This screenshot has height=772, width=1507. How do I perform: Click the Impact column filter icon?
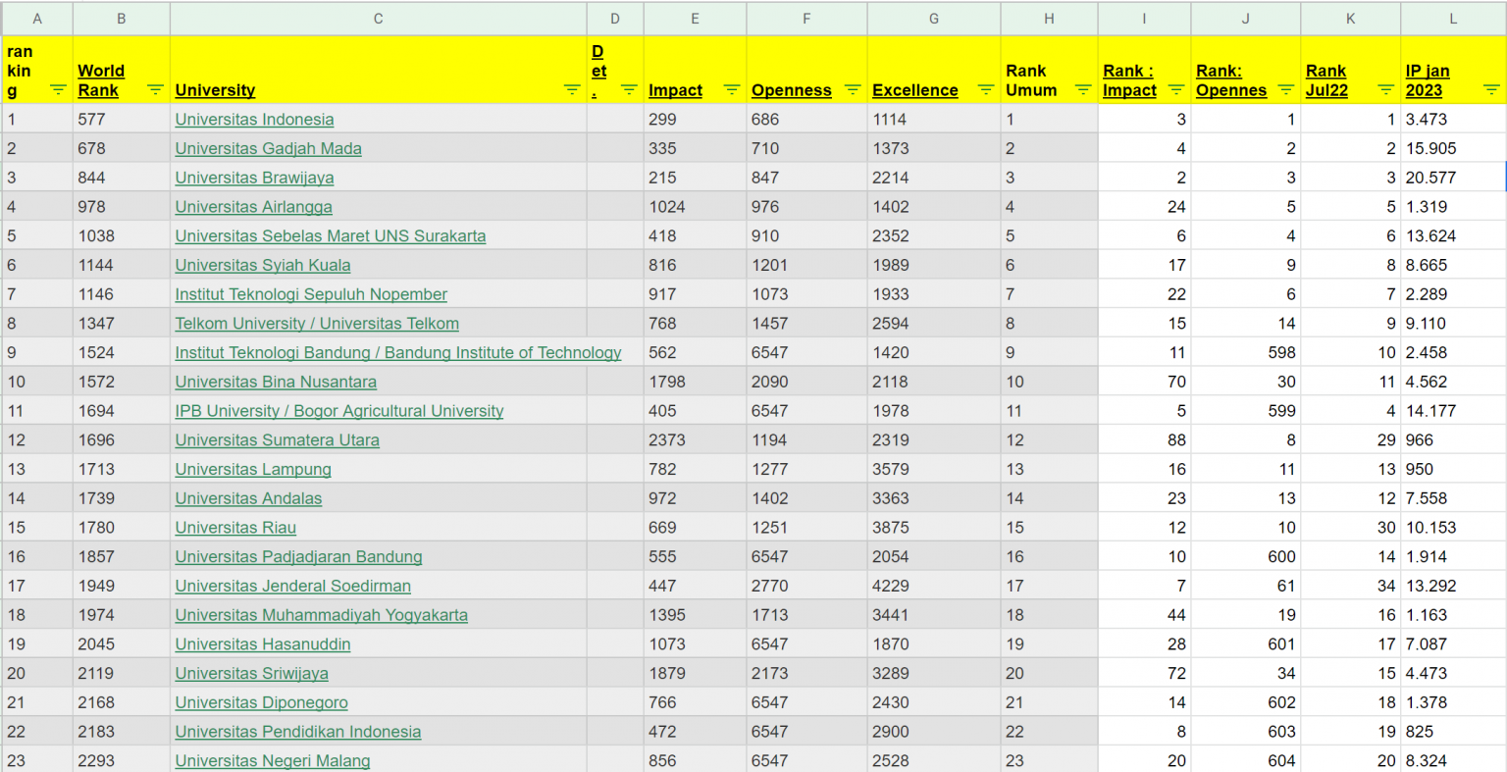(731, 90)
